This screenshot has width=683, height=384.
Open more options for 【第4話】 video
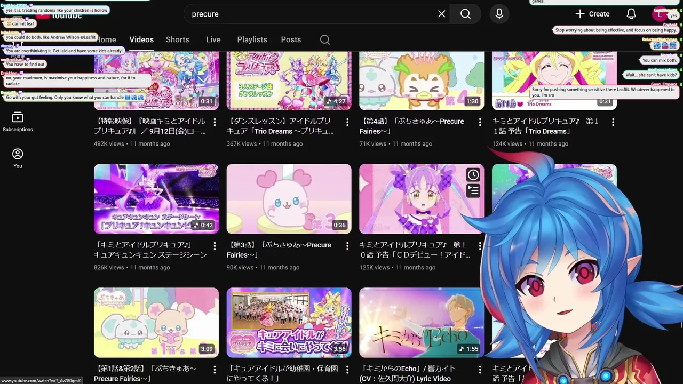point(480,122)
